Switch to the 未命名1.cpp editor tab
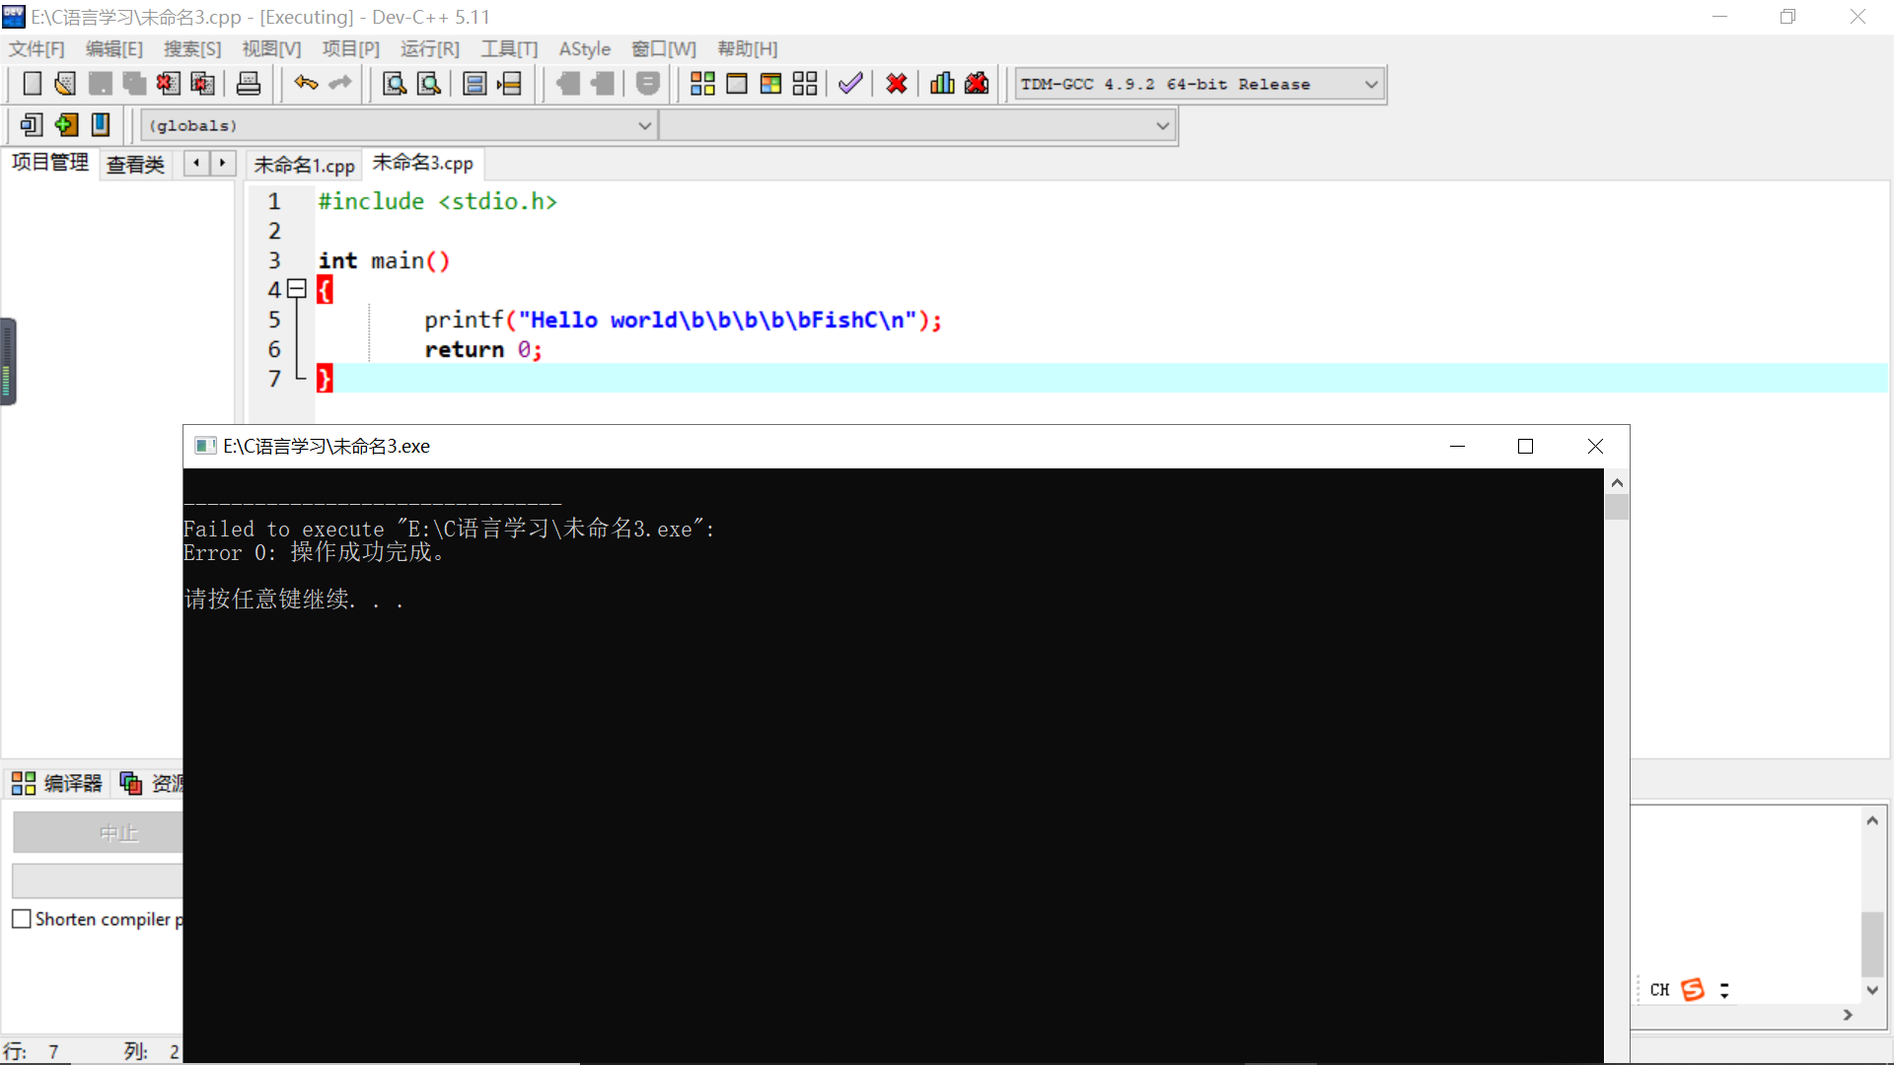Screen dimensions: 1894x1065 [304, 166]
